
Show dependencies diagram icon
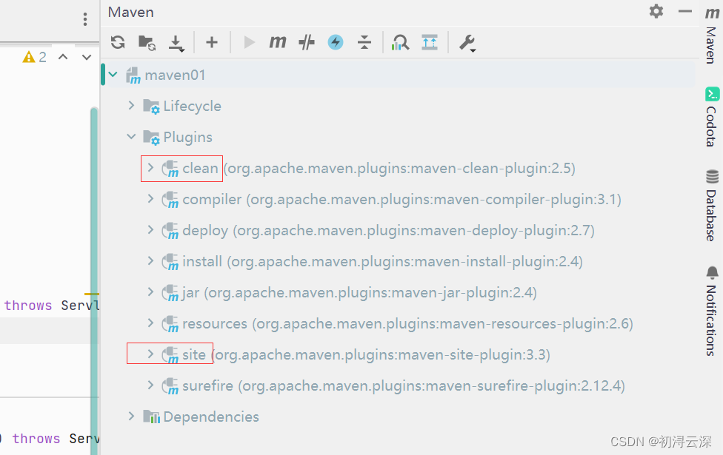pos(400,42)
